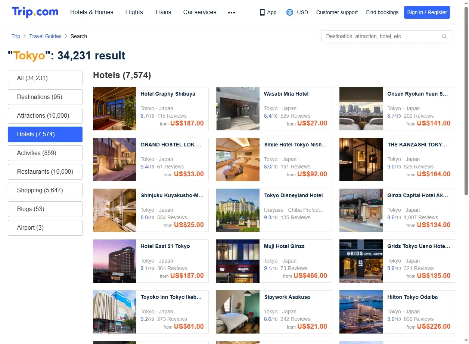The height and width of the screenshot is (344, 469).
Task: Click the US$27.00 price
Action: point(312,123)
